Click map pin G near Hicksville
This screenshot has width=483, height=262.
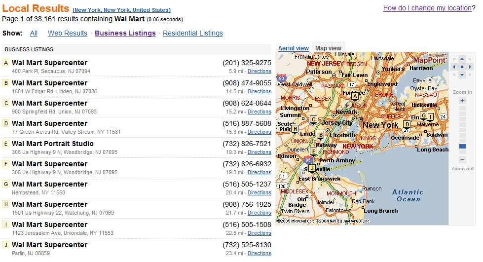(x=424, y=116)
